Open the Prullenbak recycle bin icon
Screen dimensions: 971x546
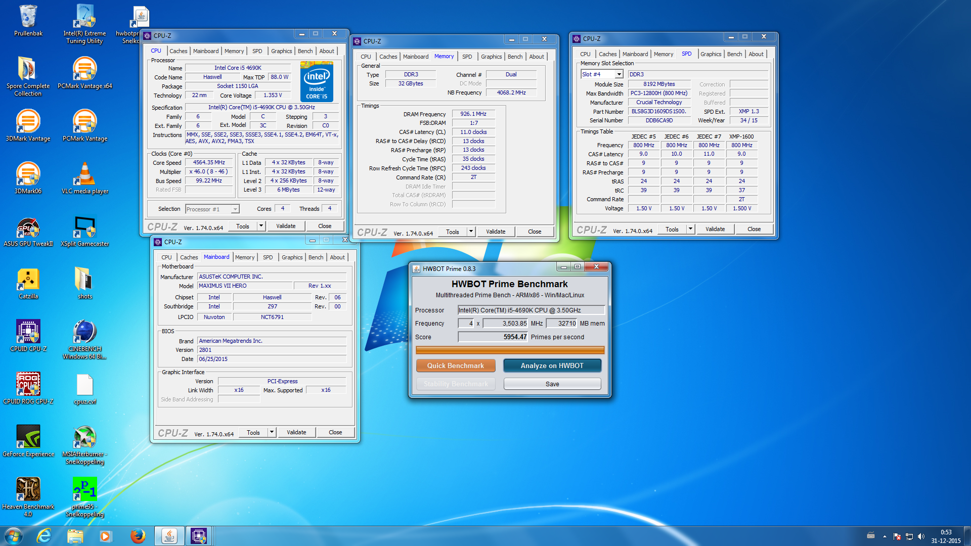pos(28,20)
